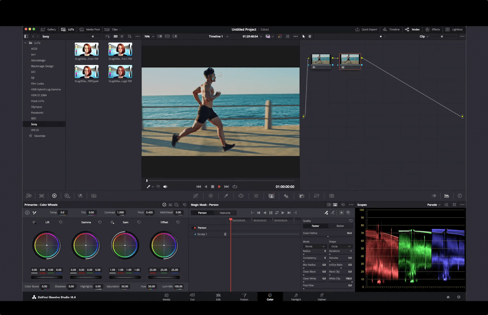Pick black point beside Lift label
Image resolution: width=488 pixels, height=315 pixels.
click(x=34, y=222)
